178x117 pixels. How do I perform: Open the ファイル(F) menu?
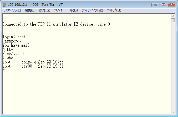click(12, 10)
